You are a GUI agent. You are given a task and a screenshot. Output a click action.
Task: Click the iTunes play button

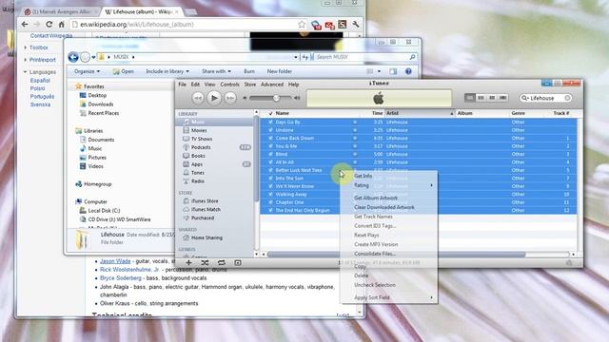click(x=214, y=98)
